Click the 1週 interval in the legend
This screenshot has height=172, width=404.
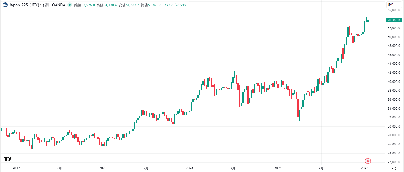[x=45, y=5]
